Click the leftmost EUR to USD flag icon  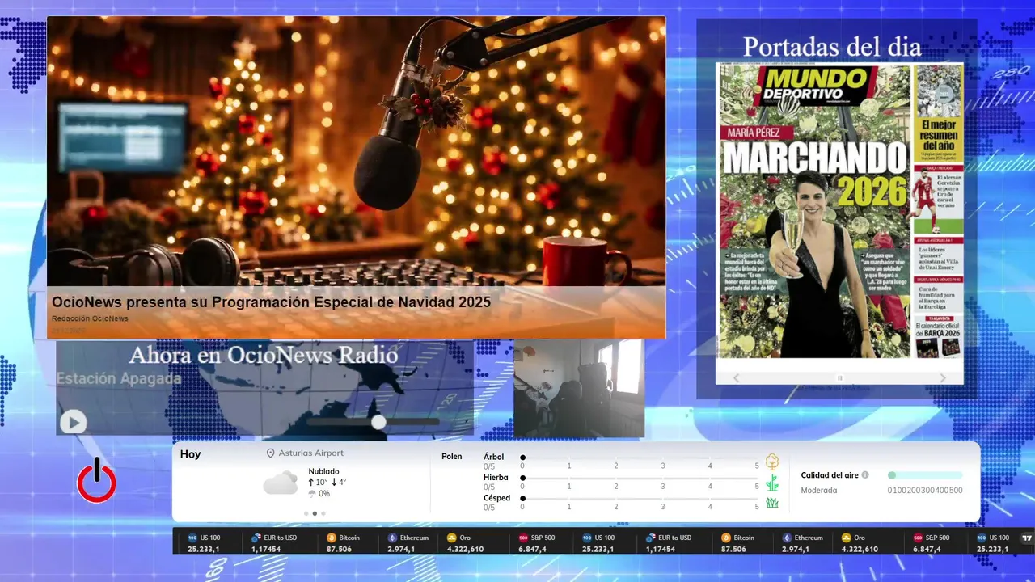click(x=256, y=538)
